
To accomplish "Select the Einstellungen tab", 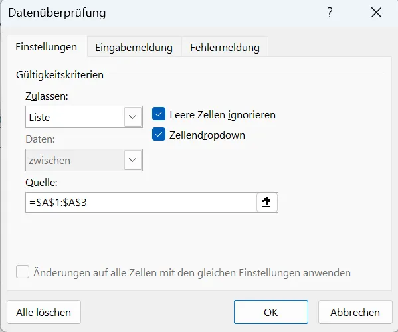I will (47, 47).
